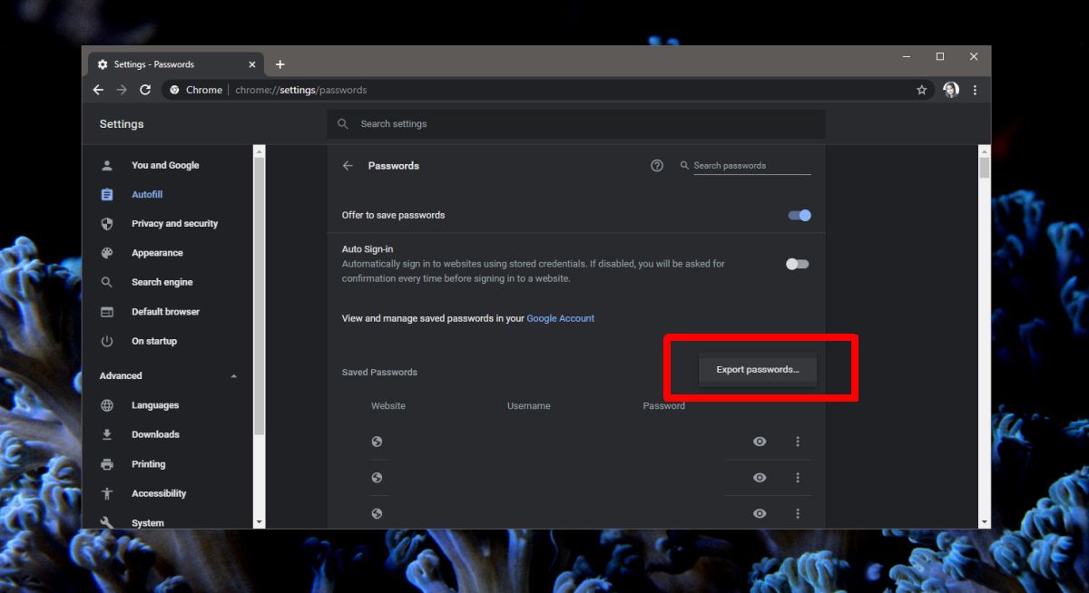Close the Settings - Passwords tab
Viewport: 1089px width, 593px height.
(x=251, y=64)
